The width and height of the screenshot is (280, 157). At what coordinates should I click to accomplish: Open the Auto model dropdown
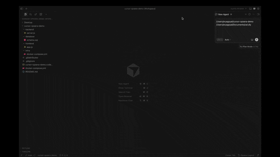(x=228, y=40)
